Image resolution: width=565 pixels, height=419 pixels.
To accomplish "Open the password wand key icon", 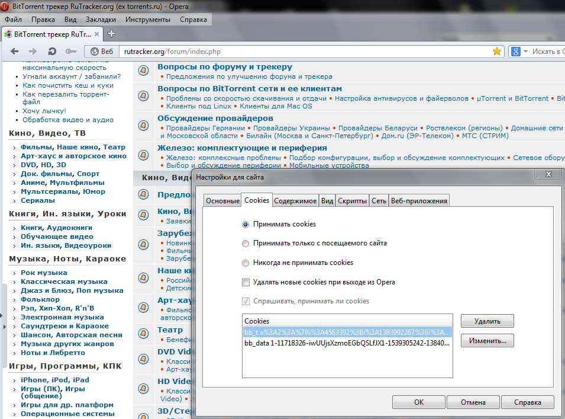I will pos(71,51).
